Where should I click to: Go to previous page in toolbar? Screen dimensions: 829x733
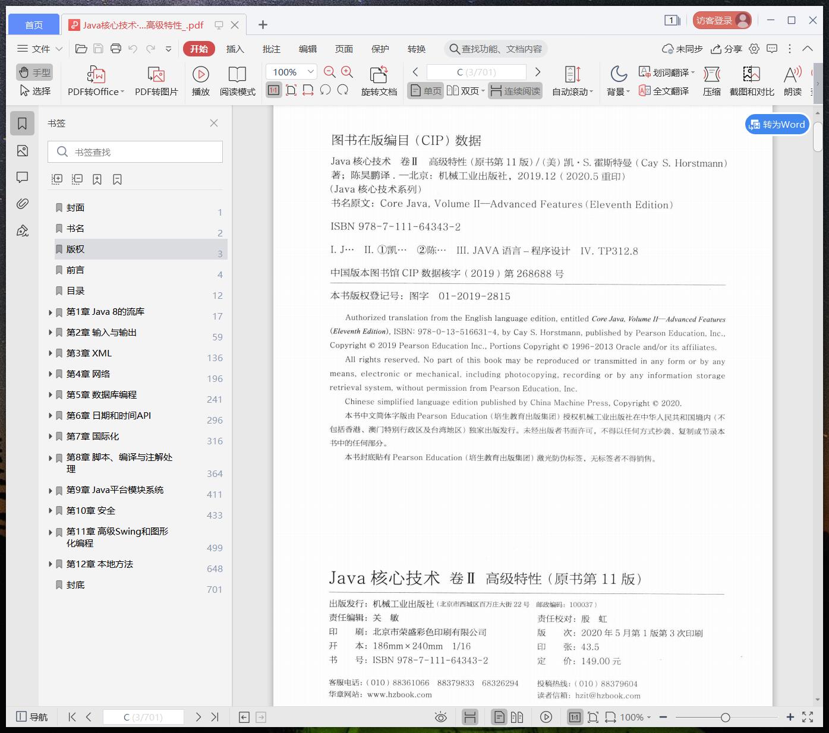(x=415, y=72)
